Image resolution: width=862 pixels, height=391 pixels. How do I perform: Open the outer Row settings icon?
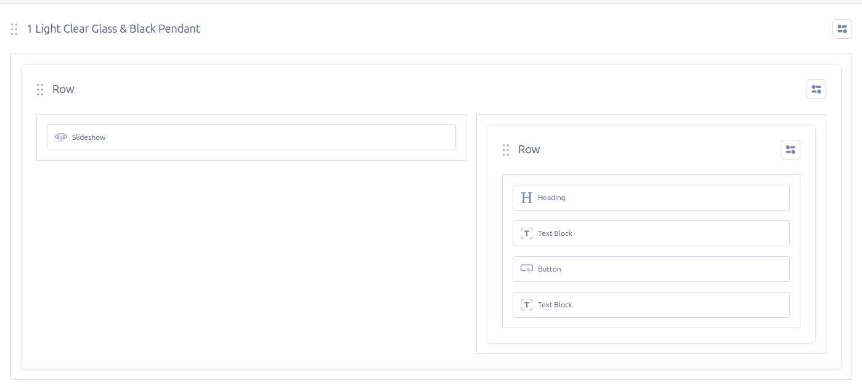tap(816, 89)
